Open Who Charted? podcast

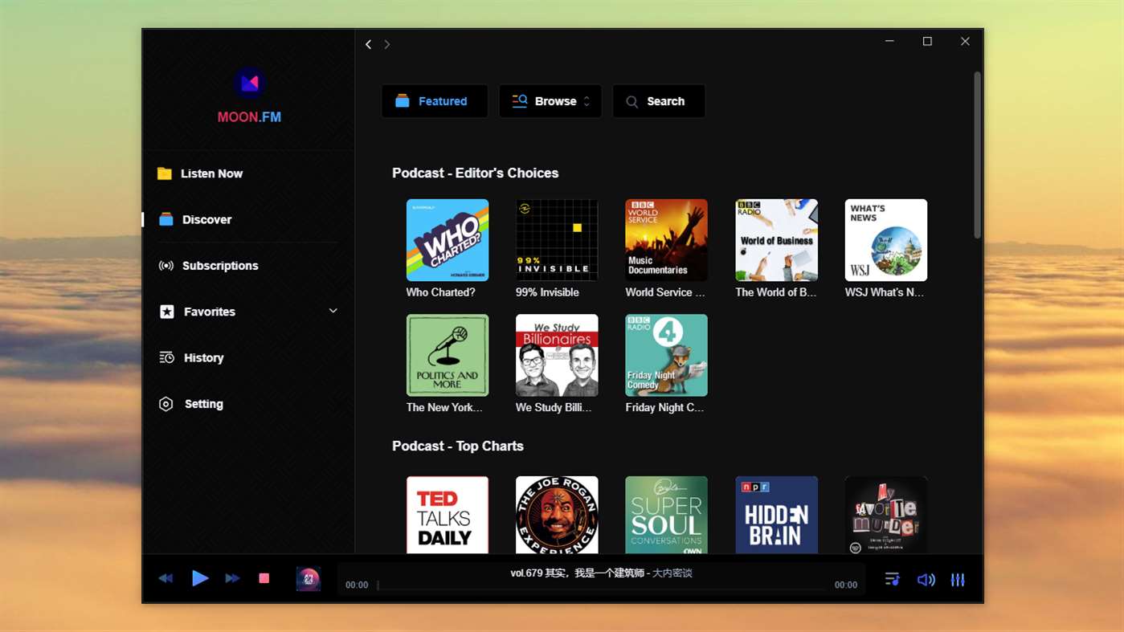point(448,240)
